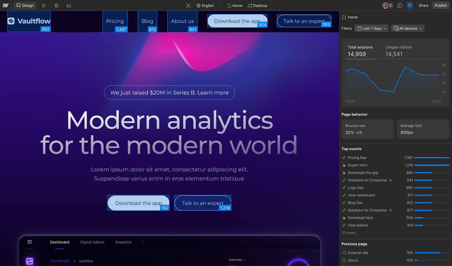Click the purple chart icon in dashboard sidebar
452x266 pixels.
click(x=30, y=261)
